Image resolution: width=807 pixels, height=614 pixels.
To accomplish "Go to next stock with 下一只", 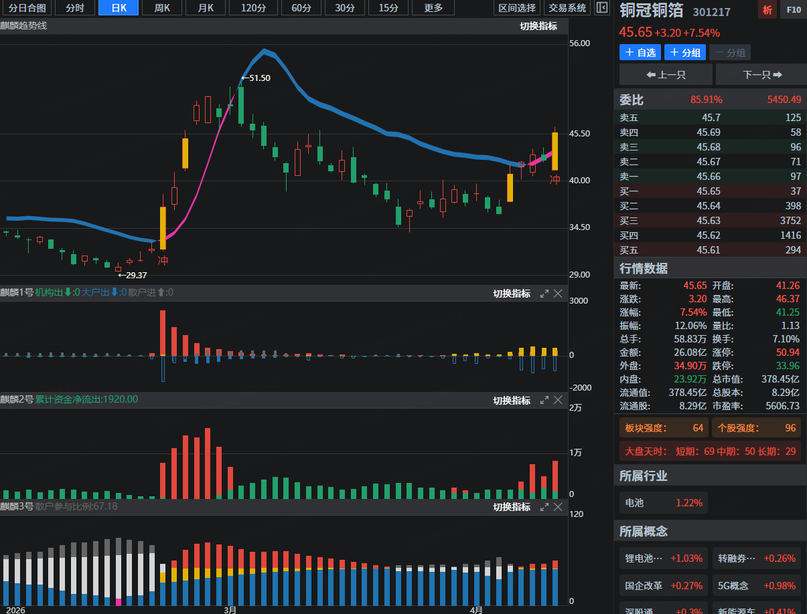I will (762, 74).
